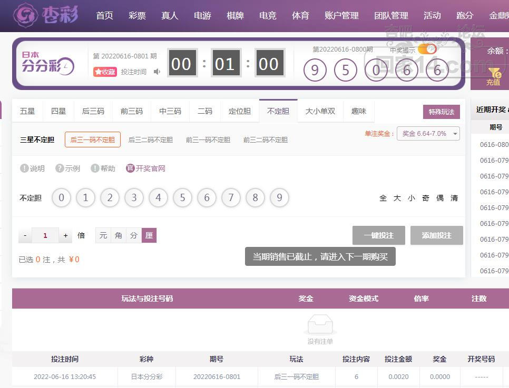Switch to the 定位胆 tab
The height and width of the screenshot is (388, 509).
pyautogui.click(x=240, y=111)
